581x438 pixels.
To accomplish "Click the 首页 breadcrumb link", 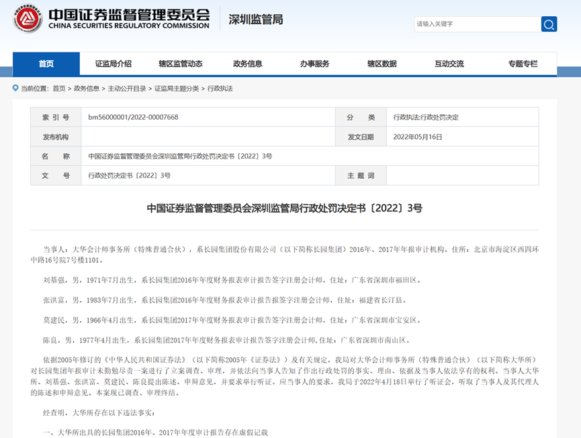I will (x=59, y=89).
